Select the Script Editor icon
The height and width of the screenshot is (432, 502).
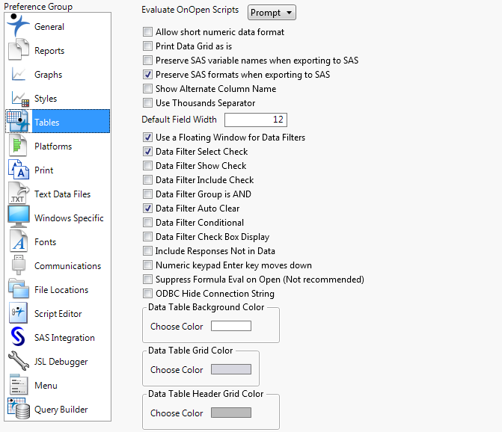coord(19,314)
